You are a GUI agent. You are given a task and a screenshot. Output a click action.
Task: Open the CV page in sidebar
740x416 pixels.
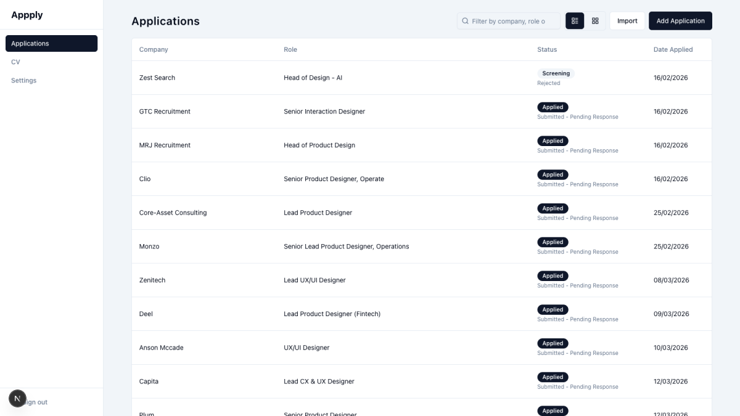tap(51, 62)
